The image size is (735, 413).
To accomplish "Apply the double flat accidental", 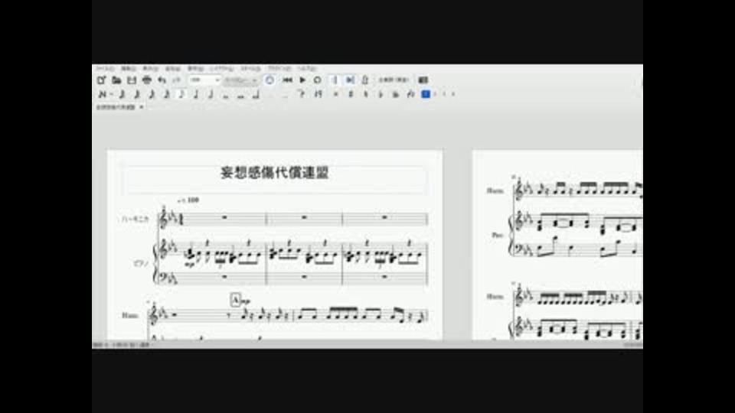I will [x=395, y=94].
